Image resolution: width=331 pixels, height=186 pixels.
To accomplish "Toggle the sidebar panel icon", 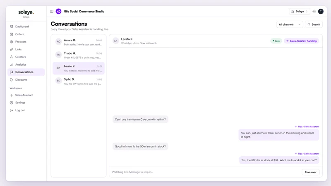I will point(51,12).
